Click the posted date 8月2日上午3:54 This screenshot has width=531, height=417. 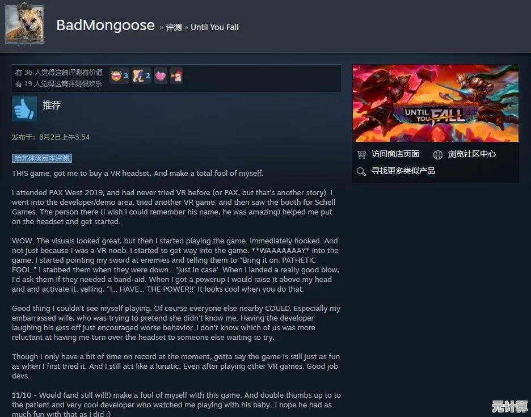64,137
